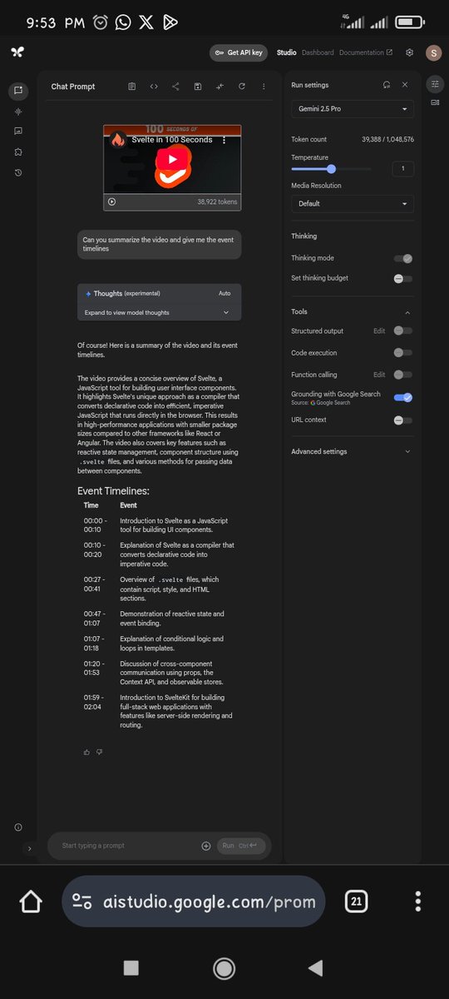The image size is (449, 999).
Task: Enable URL context toggle
Action: 402,420
